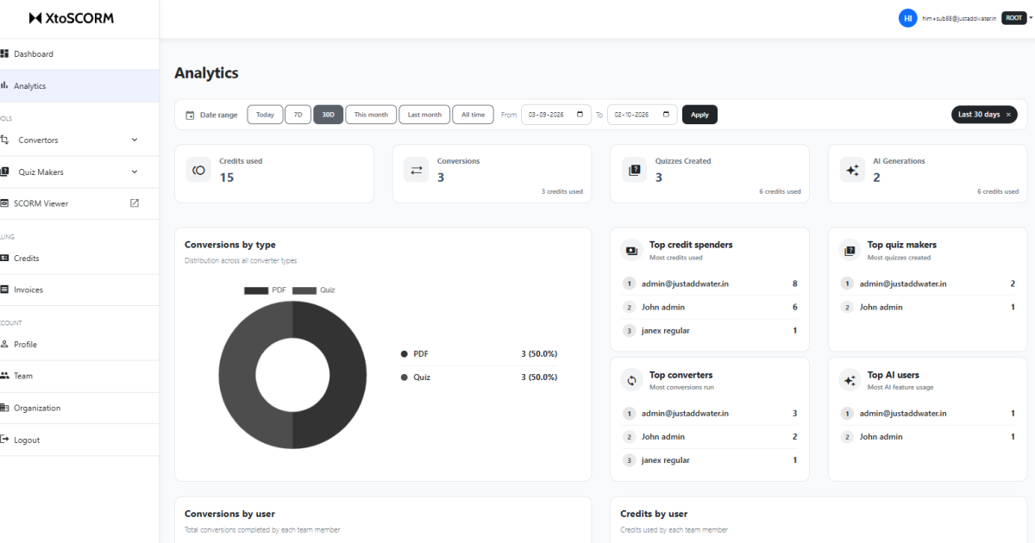Screen dimensions: 1035x543
Task: Select the 7D date range
Action: [298, 115]
